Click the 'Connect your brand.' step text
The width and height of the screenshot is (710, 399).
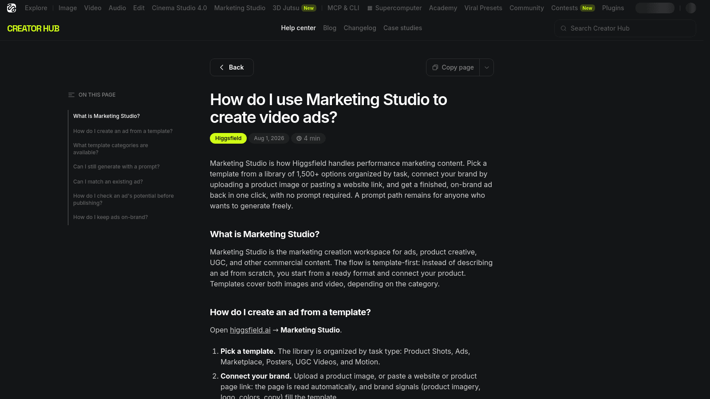point(256,376)
